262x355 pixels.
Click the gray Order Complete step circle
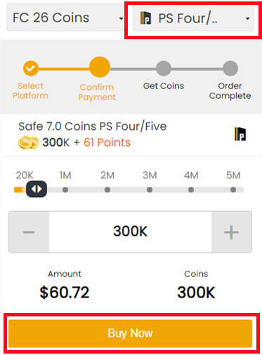coord(230,68)
